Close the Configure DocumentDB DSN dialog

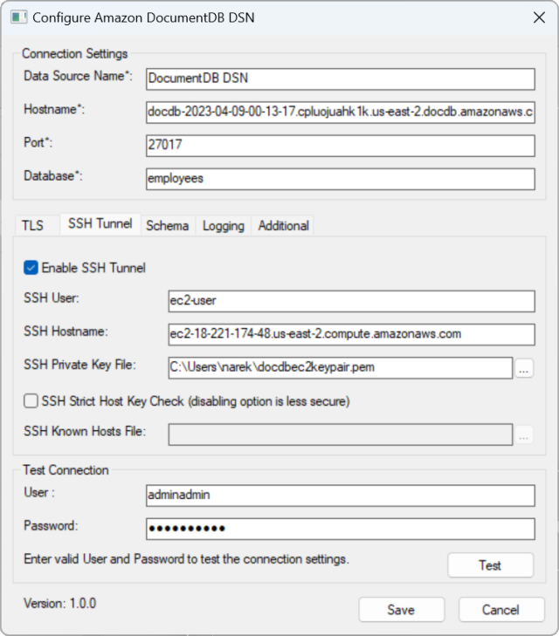(535, 17)
